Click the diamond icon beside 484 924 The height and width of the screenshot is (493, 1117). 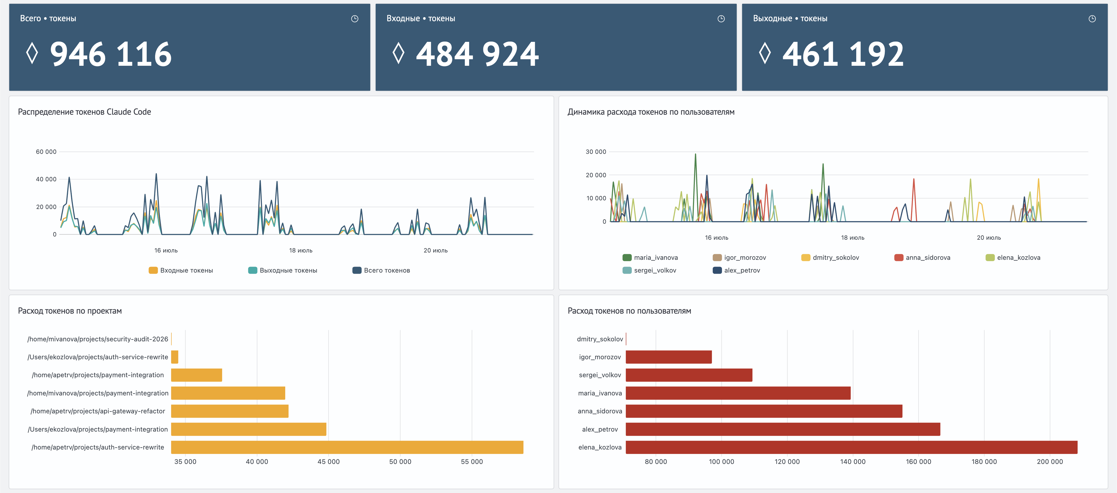click(x=399, y=53)
